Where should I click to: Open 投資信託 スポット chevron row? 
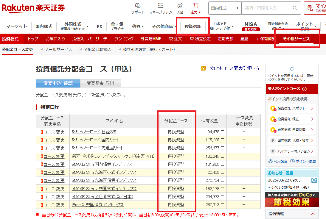coord(292,108)
